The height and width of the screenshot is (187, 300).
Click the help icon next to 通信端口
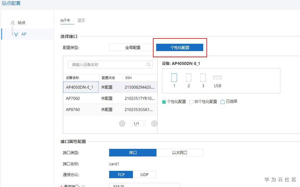pos(83,186)
